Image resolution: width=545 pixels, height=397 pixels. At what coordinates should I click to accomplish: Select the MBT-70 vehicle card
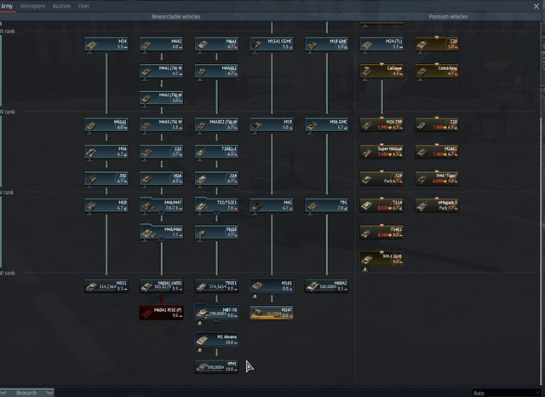click(x=216, y=313)
